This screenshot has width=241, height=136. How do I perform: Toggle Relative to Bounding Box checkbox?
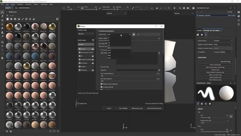pyautogui.click(x=101, y=84)
